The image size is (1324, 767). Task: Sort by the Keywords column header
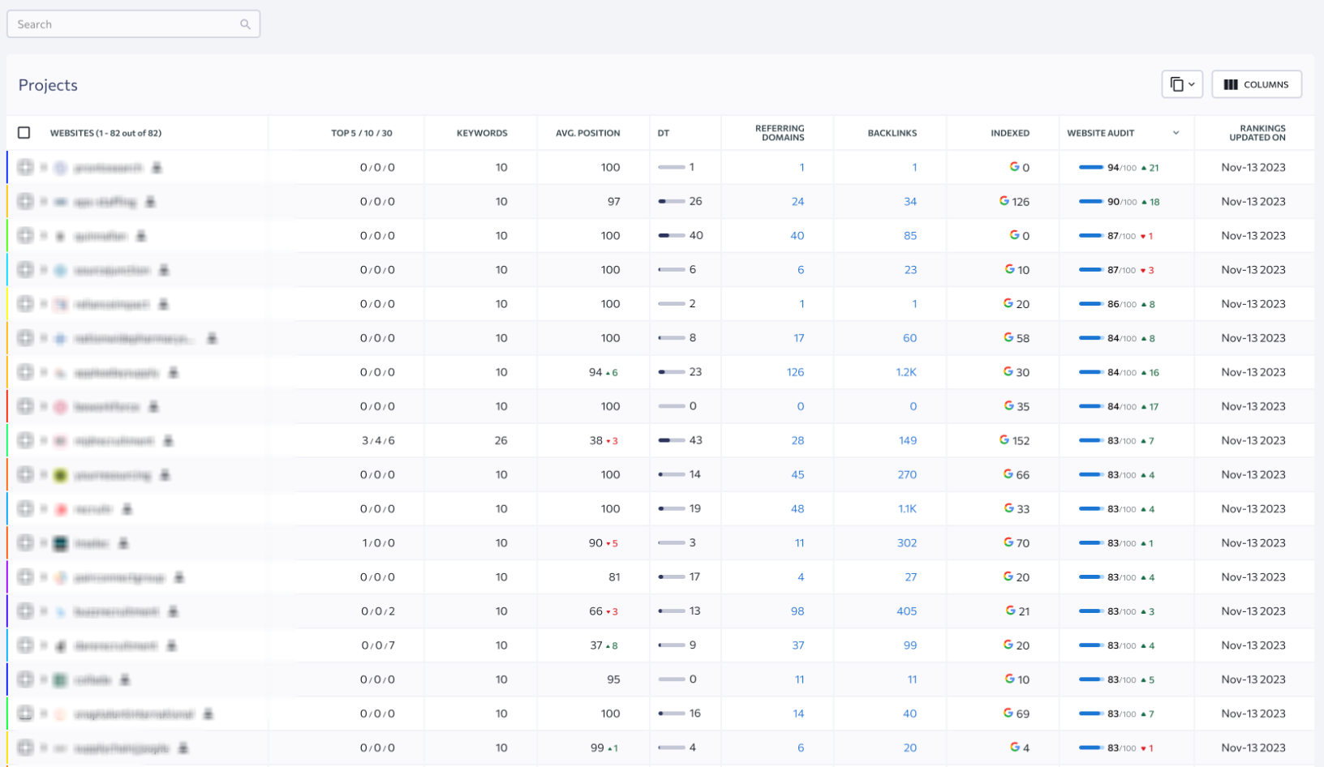click(482, 133)
